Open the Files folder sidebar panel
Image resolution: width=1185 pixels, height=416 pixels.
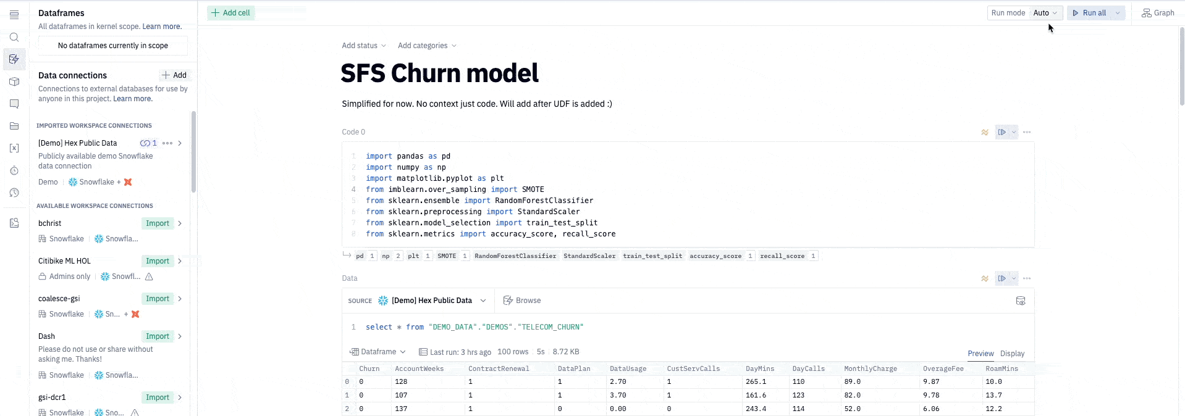14,126
